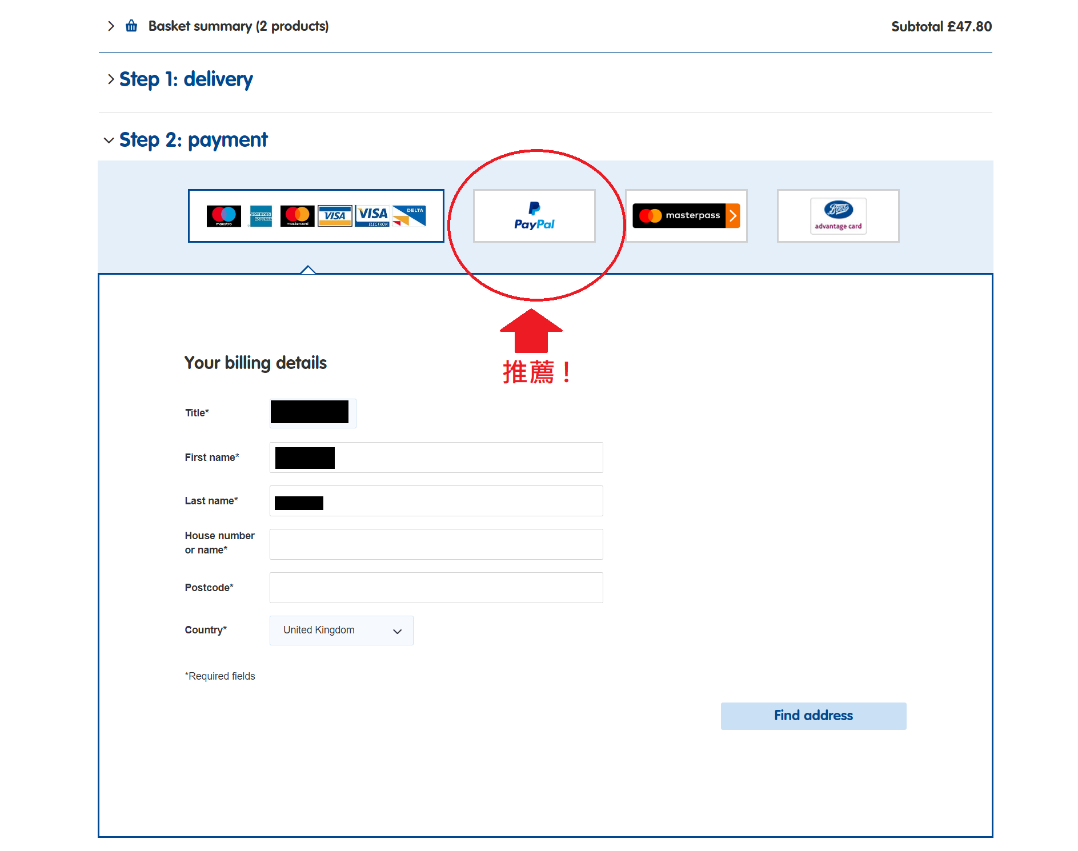Select Boots Advantage Card payment
This screenshot has width=1078, height=851.
(837, 216)
